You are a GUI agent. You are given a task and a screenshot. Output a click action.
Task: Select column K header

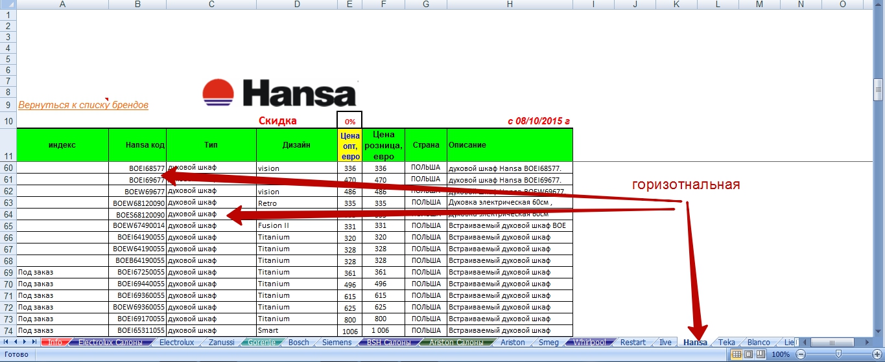[676, 5]
